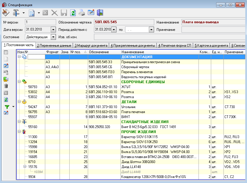Click the Формат column header

[x=53, y=52]
